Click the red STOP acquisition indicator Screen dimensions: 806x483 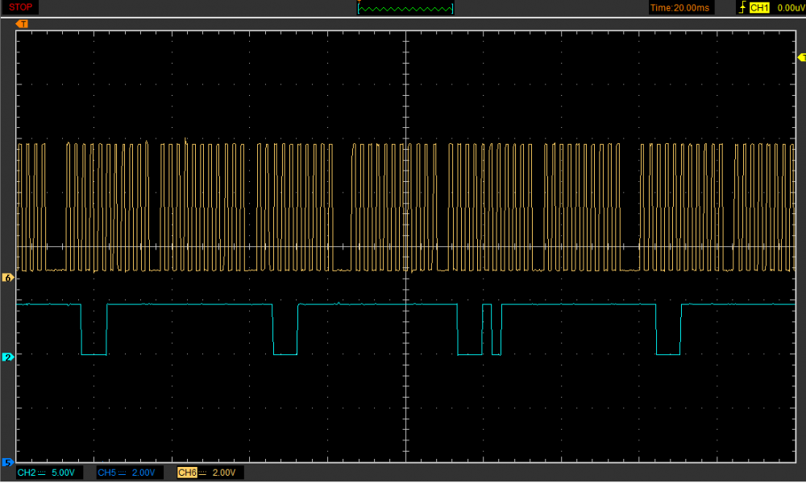pos(21,7)
